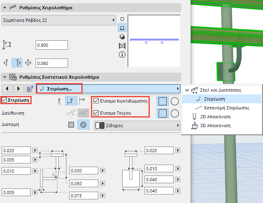Open arrow next to left 0.005 upper field
263x203 pixels.
(35, 160)
